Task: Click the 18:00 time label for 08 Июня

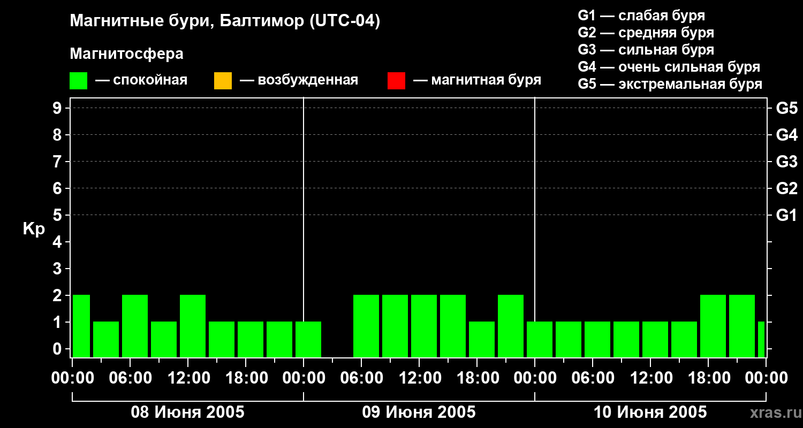Action: (x=246, y=378)
